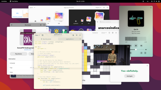Image resolution: width=161 pixels, height=90 pixels.
Task: Open the Text Editor hamburger menu
Action: pos(76,35)
